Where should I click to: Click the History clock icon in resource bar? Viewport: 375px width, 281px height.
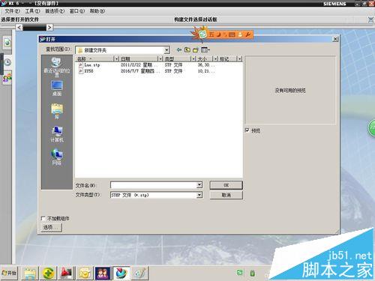(x=7, y=62)
